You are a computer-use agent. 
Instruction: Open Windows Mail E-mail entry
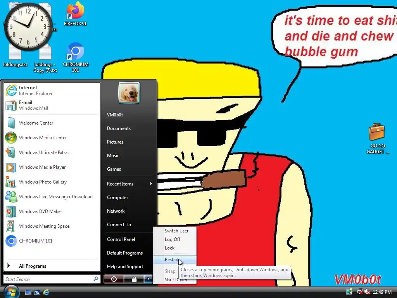pos(52,105)
